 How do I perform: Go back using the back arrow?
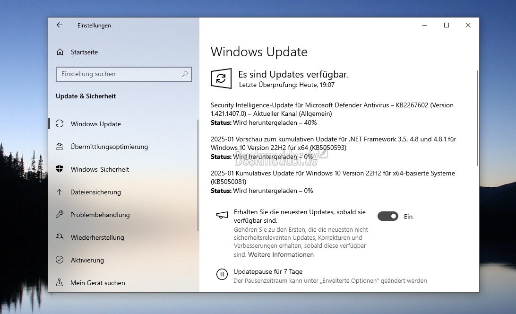60,25
